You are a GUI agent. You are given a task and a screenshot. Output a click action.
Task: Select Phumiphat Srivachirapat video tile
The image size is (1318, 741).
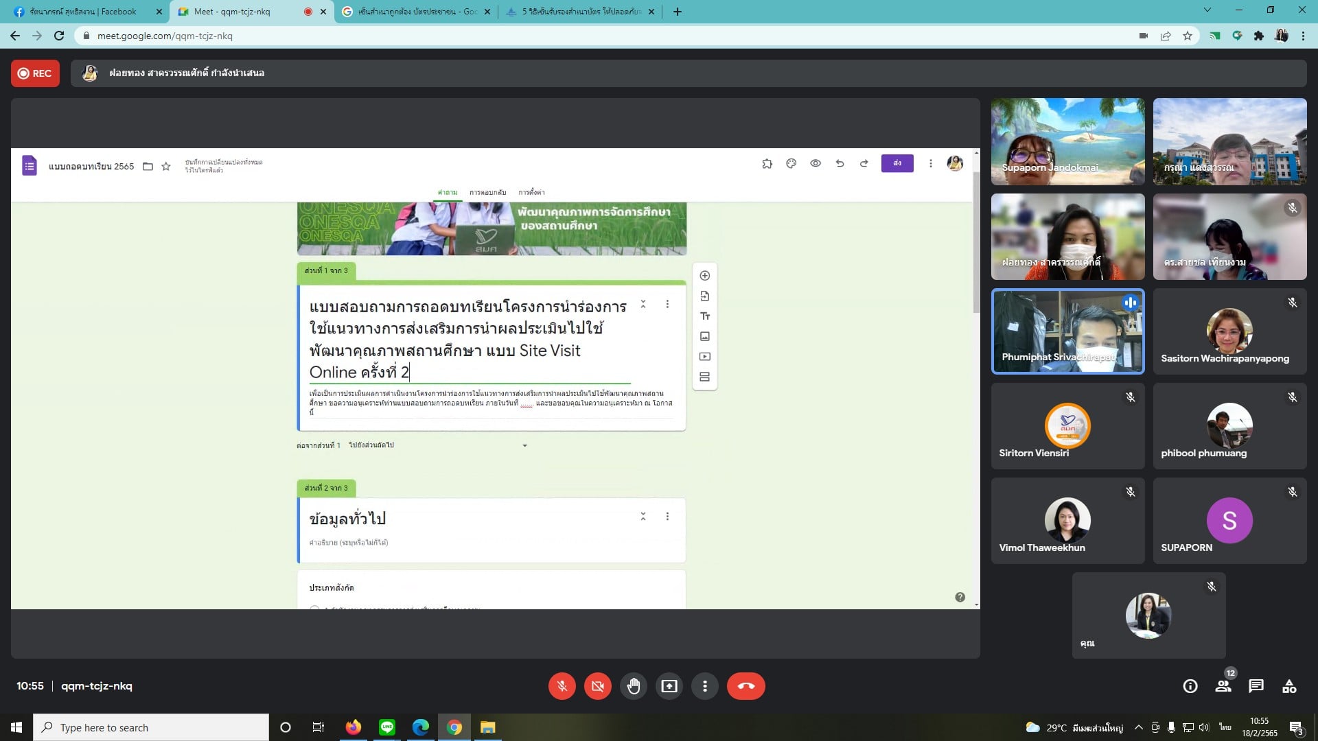1067,331
